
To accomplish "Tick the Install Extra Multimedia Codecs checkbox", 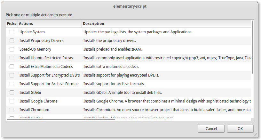I will coord(12,67).
